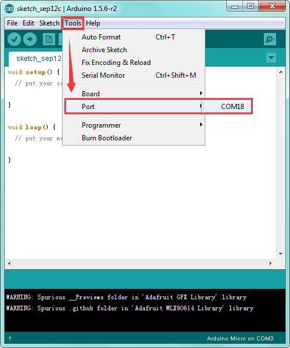The width and height of the screenshot is (290, 348).
Task: Open the Sketch menu
Action: pos(49,23)
